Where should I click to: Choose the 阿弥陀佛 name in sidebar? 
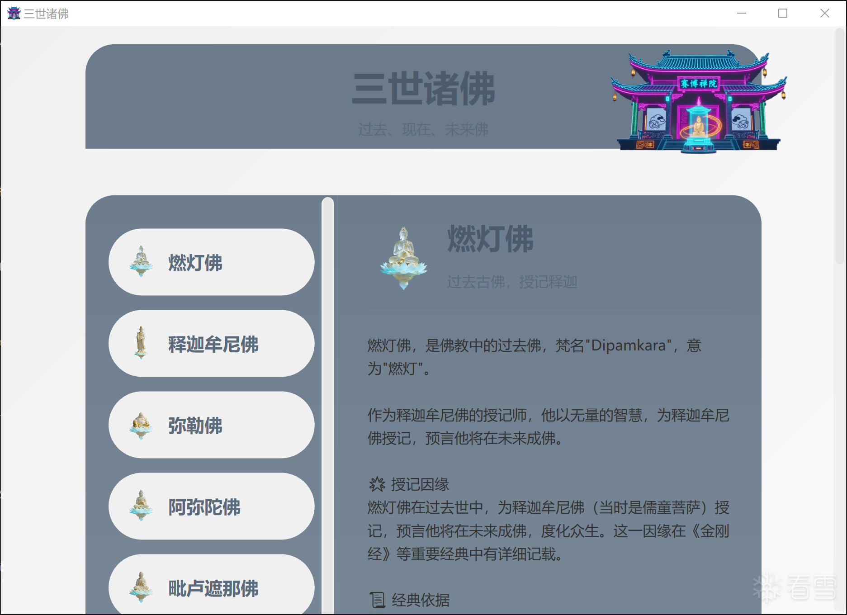(x=204, y=507)
